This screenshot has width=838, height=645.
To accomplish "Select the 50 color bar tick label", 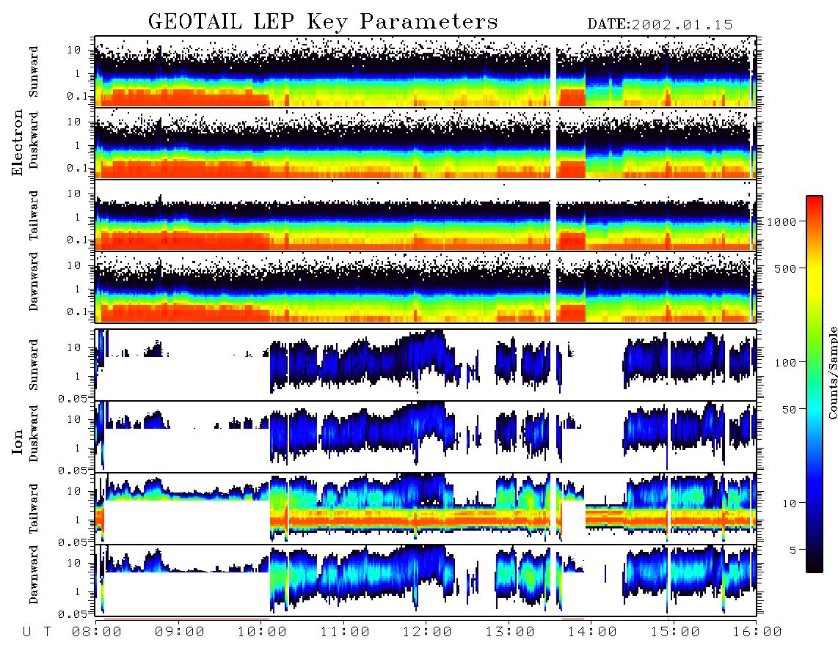I will 789,410.
